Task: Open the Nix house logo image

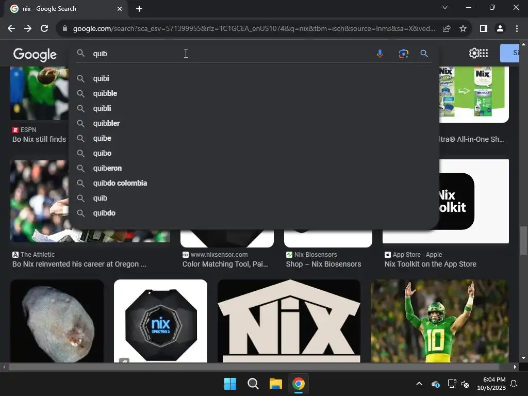Action: coord(289,321)
